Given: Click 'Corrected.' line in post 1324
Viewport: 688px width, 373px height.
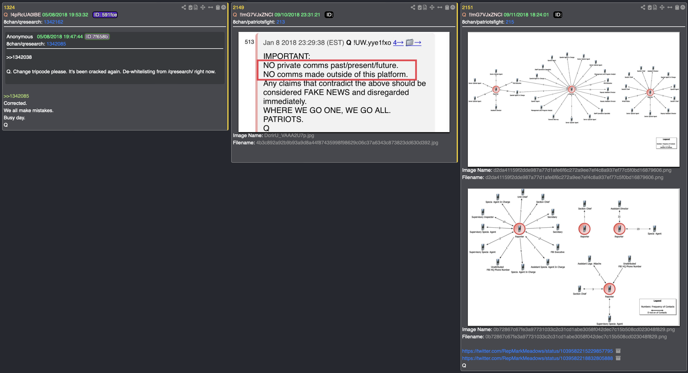Looking at the screenshot, I should coord(15,103).
